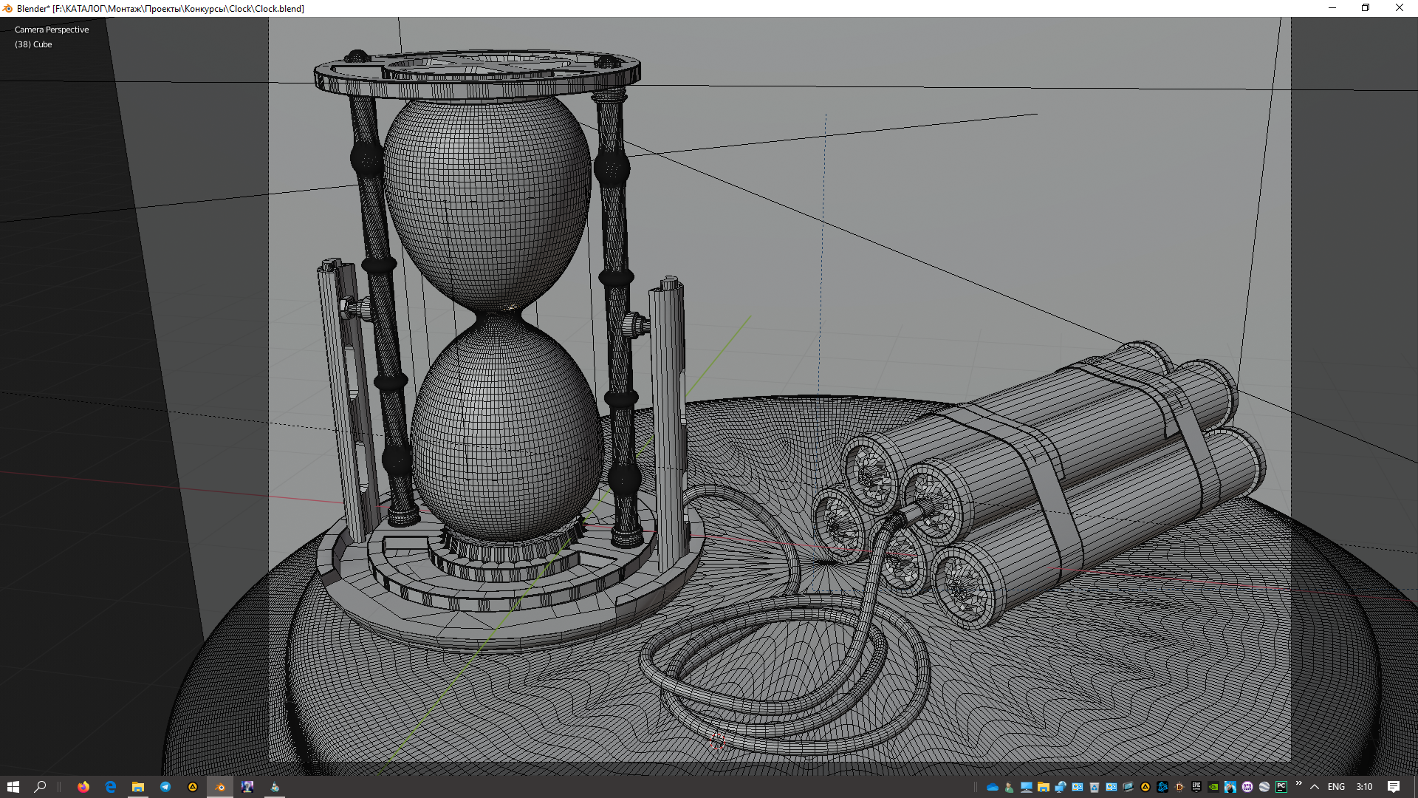Close the Blender window
This screenshot has height=798, width=1418.
(x=1400, y=8)
